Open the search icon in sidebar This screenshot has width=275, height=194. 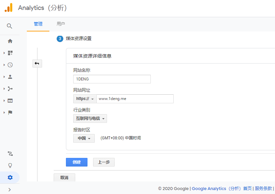click(10, 26)
